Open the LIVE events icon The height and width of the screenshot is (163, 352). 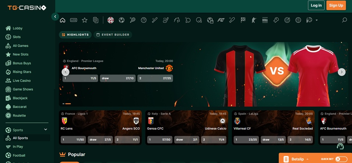tap(74, 20)
